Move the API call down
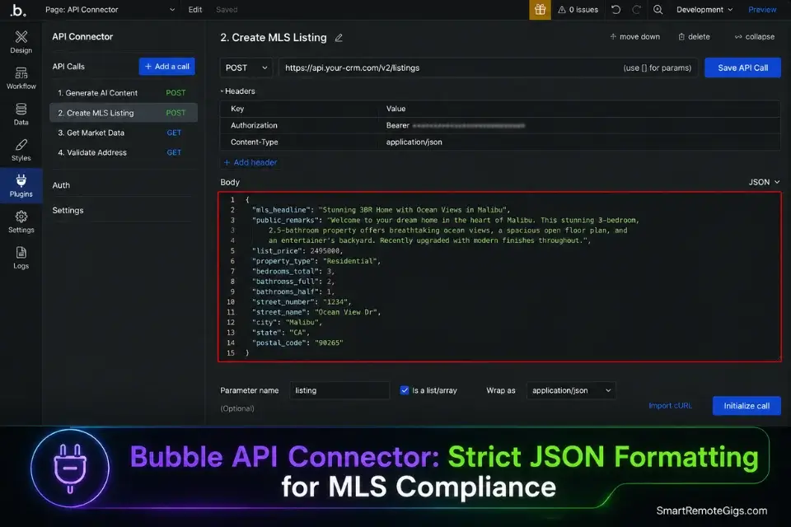The width and height of the screenshot is (791, 527). coord(634,37)
